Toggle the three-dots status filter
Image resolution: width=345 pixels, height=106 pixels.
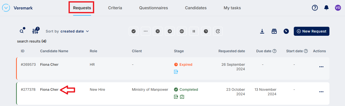tap(146, 31)
